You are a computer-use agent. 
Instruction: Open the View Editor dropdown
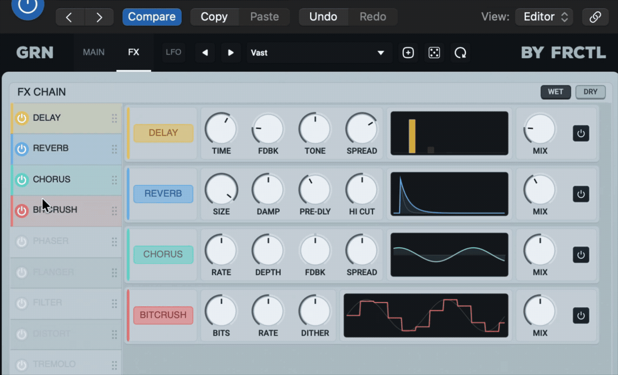point(545,17)
